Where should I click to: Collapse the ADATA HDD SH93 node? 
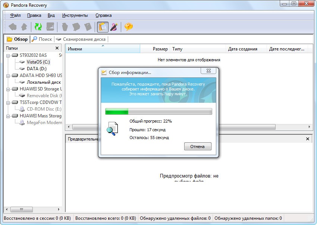(8, 76)
